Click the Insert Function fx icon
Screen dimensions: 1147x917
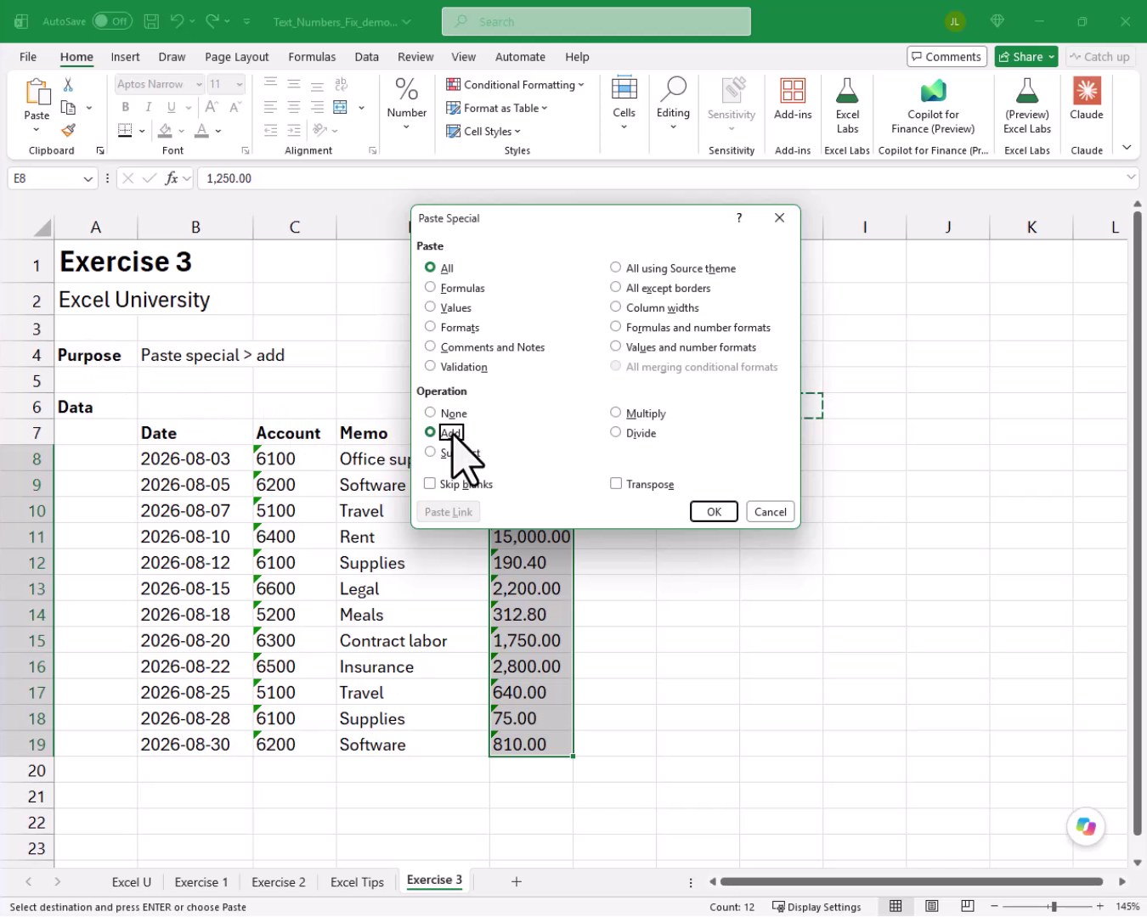coord(172,178)
